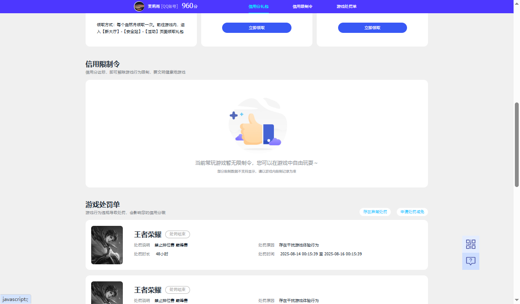Open the QR code floating icon
This screenshot has width=520, height=304.
471,244
